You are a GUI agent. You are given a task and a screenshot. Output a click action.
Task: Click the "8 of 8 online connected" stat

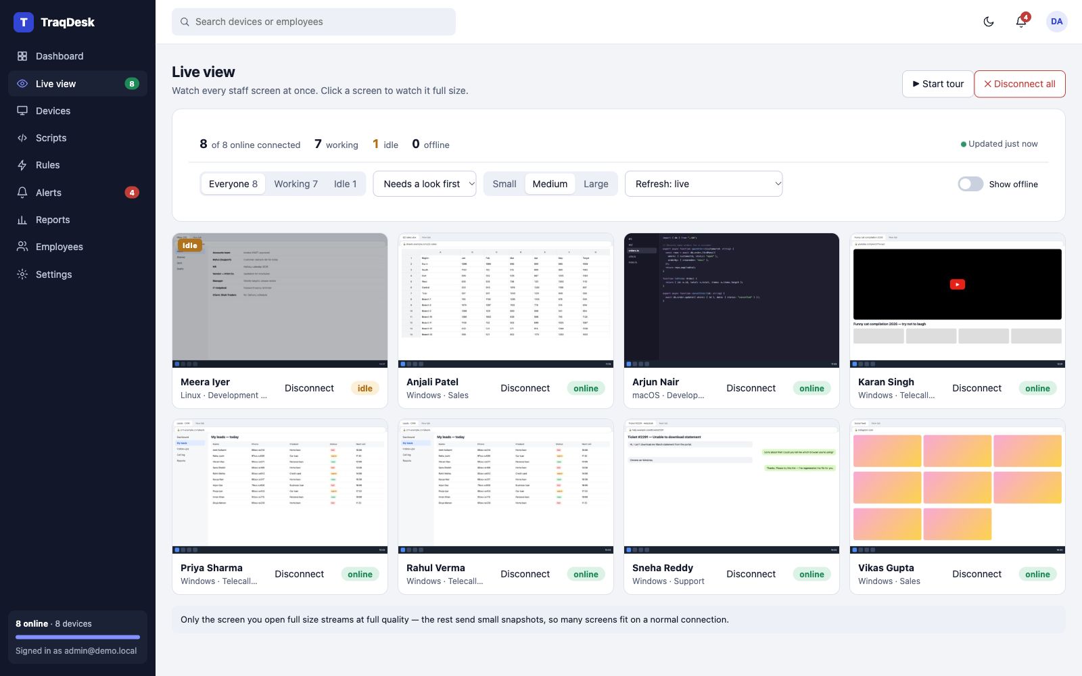coord(250,144)
